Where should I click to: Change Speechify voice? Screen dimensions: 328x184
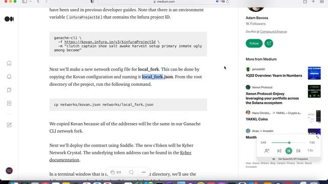pos(266,151)
